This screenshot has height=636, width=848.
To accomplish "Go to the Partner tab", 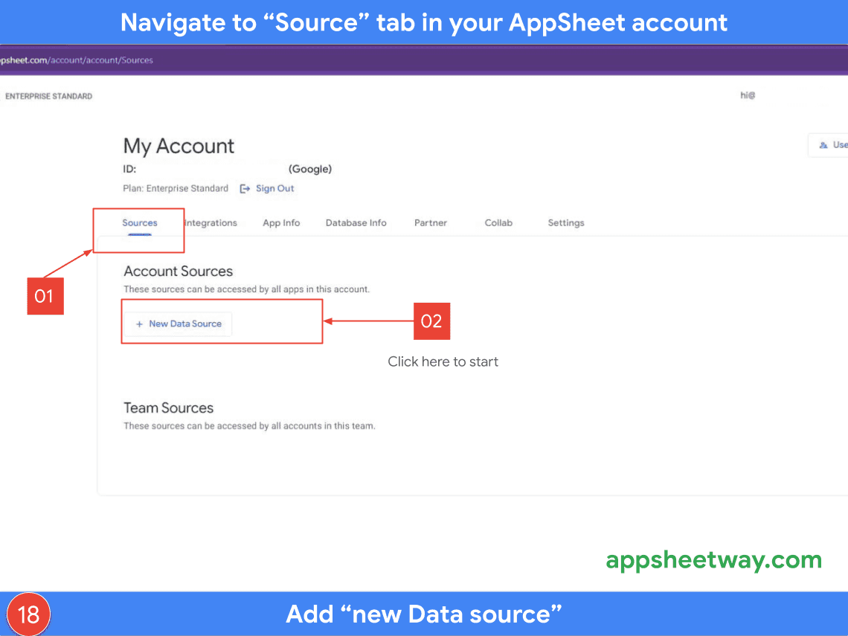I will (431, 223).
